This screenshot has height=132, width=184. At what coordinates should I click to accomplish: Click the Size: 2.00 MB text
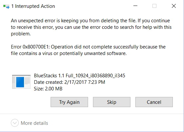48,88
